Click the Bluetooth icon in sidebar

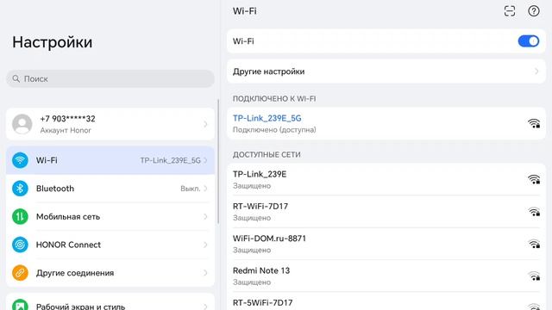(20, 189)
